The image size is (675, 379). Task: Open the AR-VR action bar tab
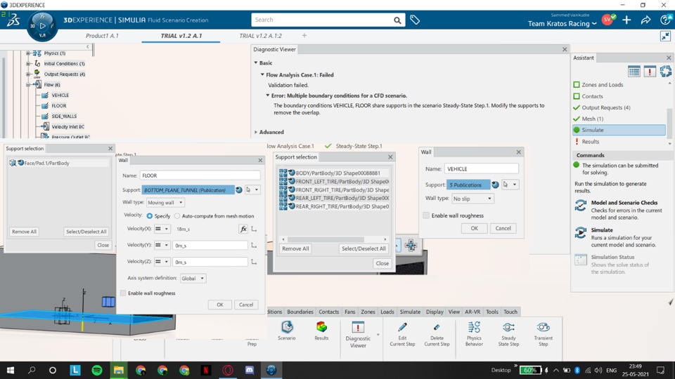point(472,312)
